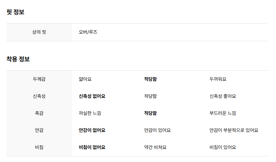Select bold 적당함 in 두께감 row
This screenshot has height=162, width=276.
pos(150,79)
